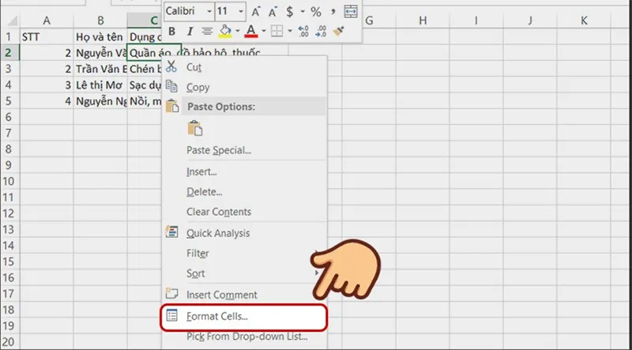Apply percent style to the cell

coord(315,11)
